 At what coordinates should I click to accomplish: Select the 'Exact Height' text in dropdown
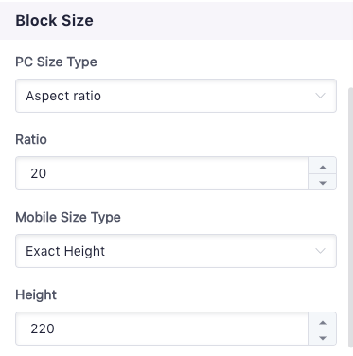tap(65, 251)
